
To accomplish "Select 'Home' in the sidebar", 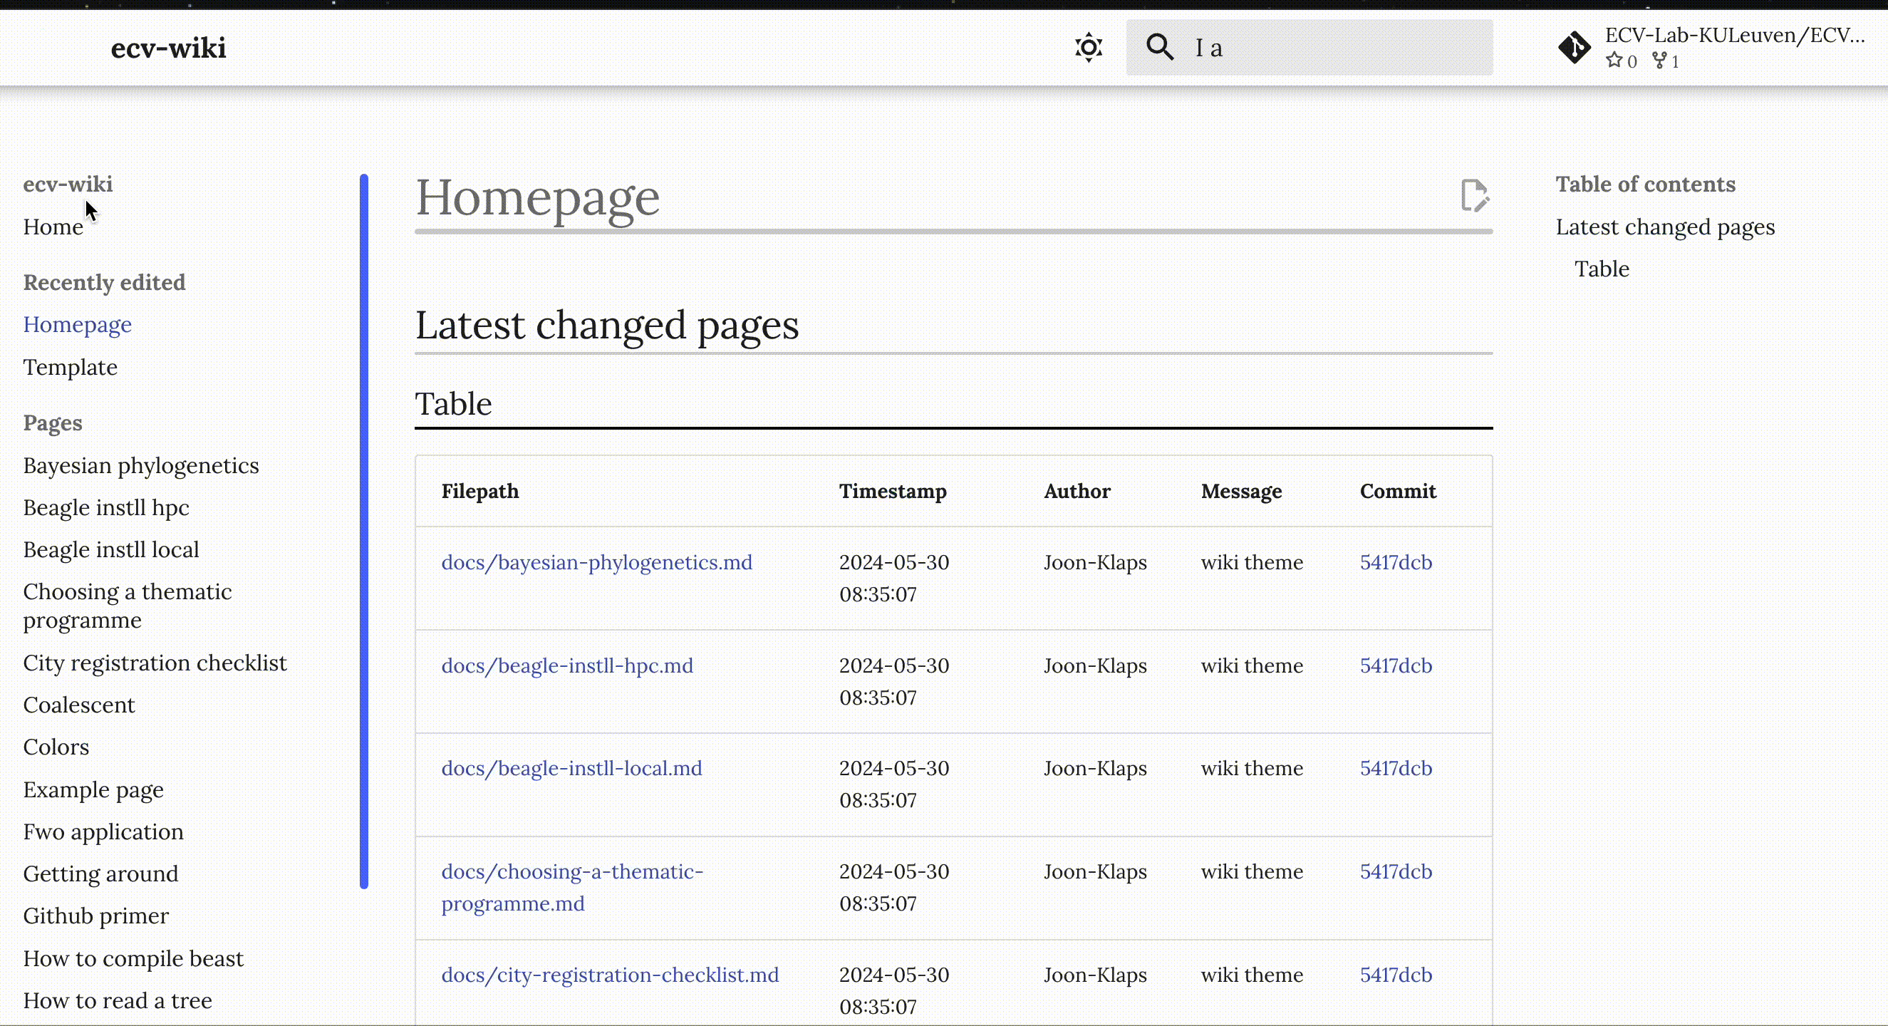I will point(53,227).
